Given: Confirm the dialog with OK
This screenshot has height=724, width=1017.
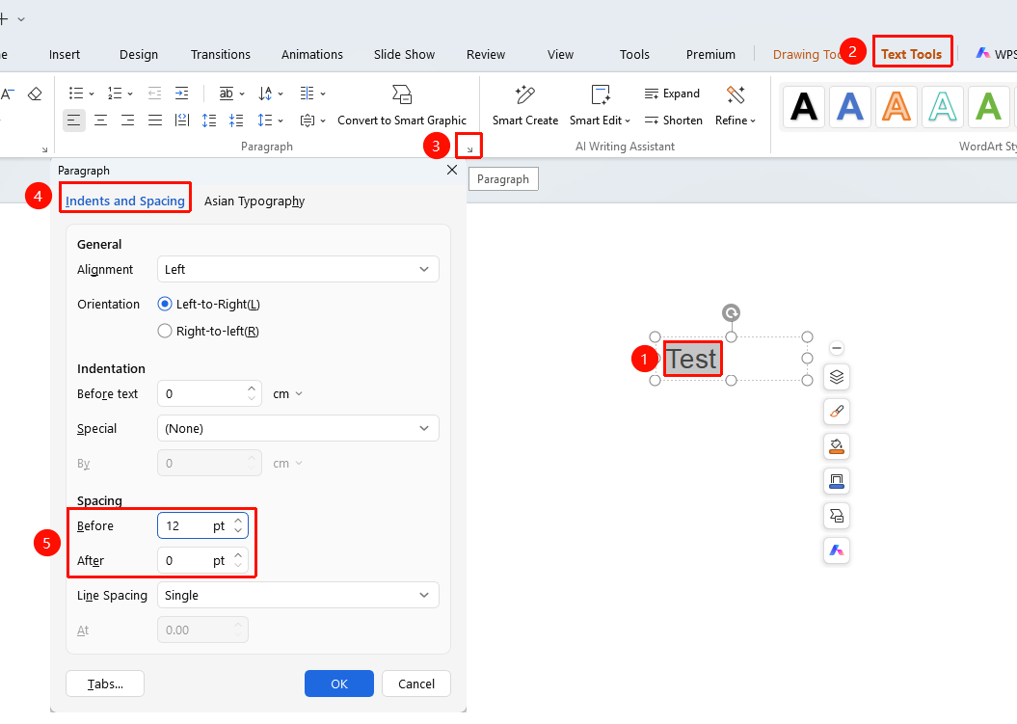Looking at the screenshot, I should [339, 684].
